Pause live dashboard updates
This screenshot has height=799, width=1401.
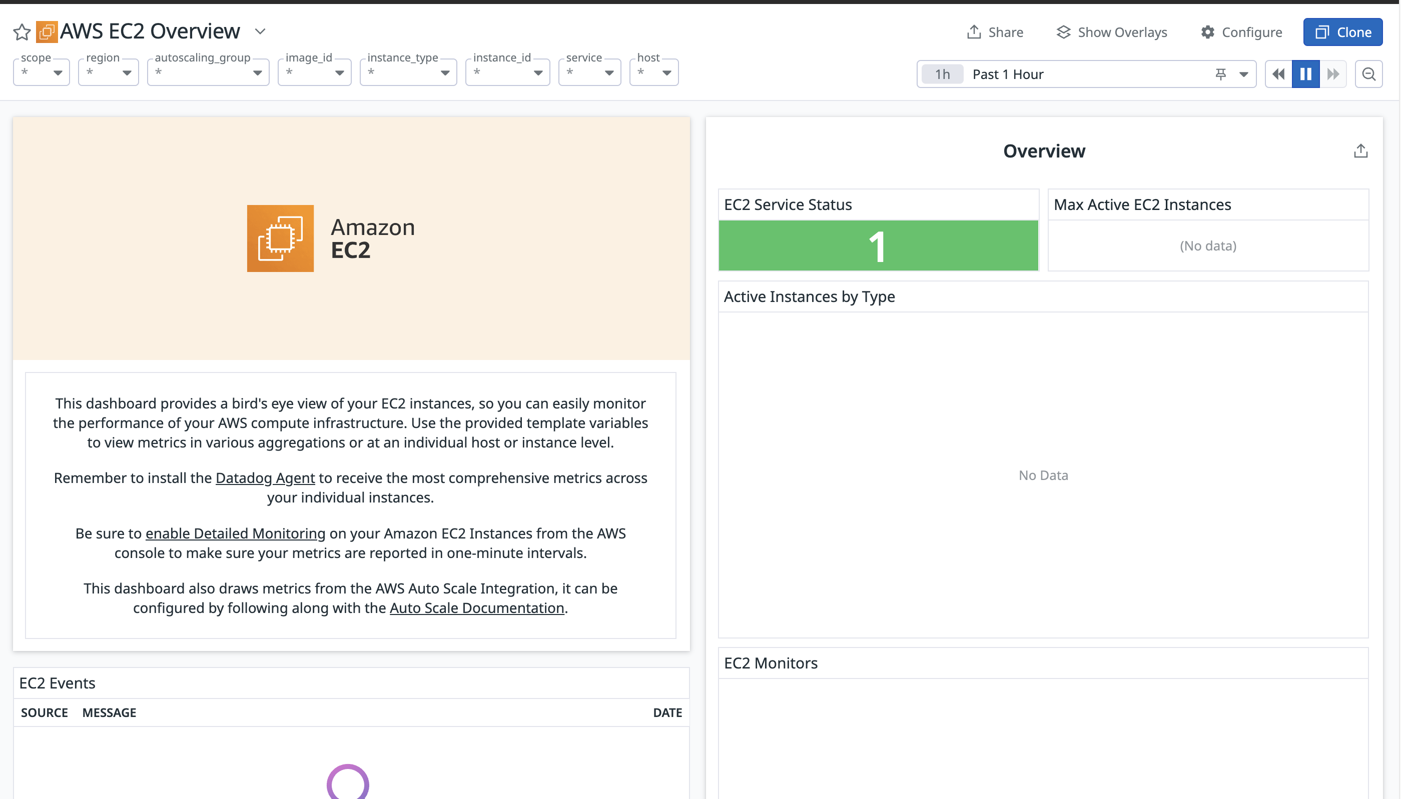pos(1305,74)
